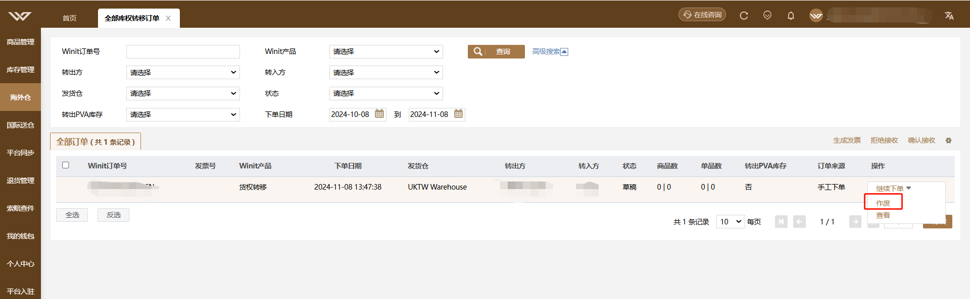Go to next page arrow
Screen dimensions: 970x299
click(x=855, y=222)
